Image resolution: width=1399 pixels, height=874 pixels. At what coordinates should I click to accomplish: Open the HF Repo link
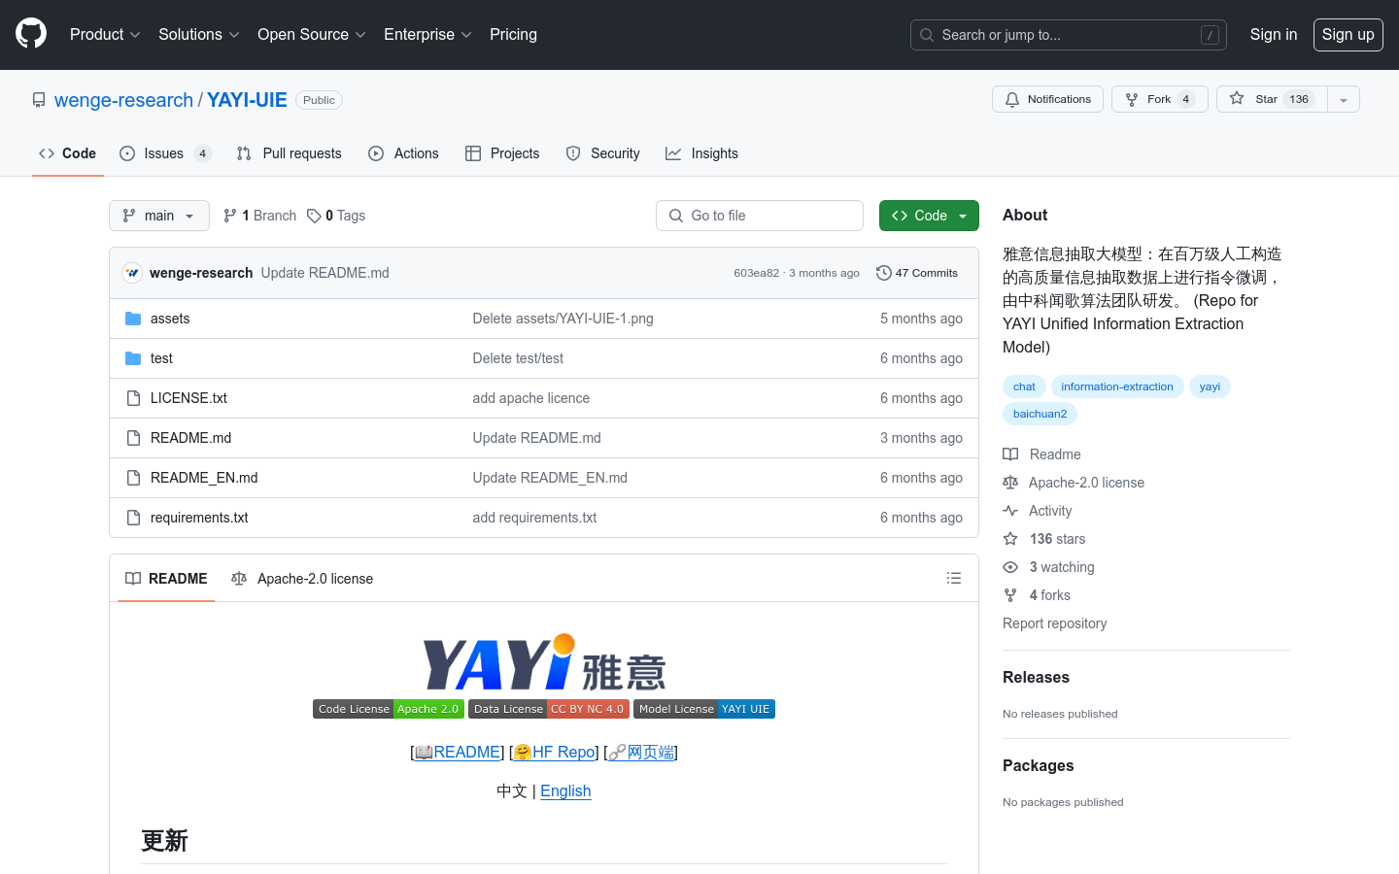(554, 752)
